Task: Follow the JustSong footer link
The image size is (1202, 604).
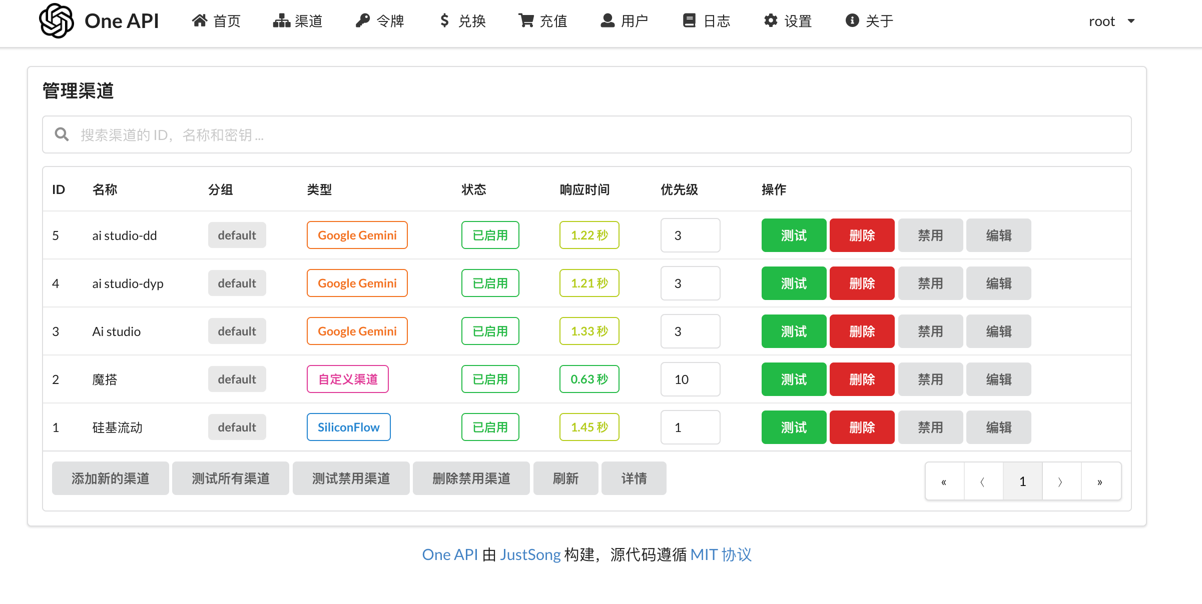Action: coord(530,554)
